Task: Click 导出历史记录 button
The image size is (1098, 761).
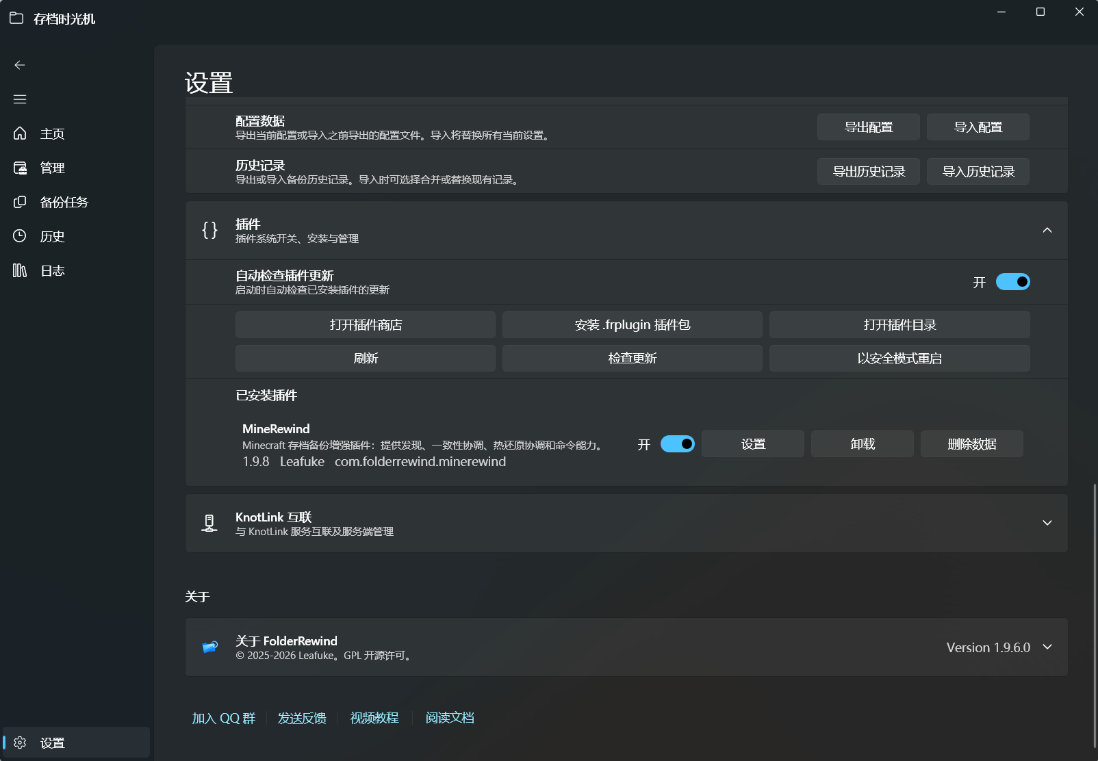Action: coord(869,171)
